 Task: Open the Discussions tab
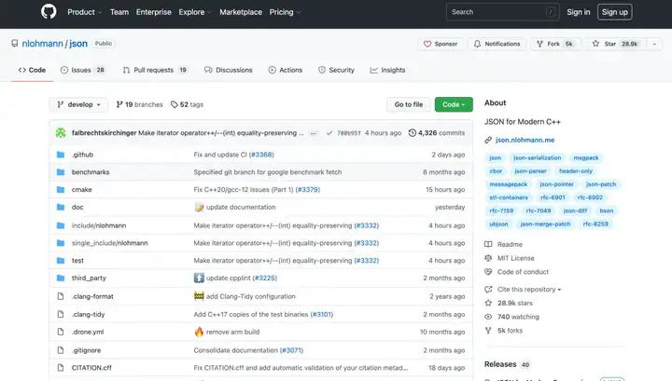click(x=229, y=70)
